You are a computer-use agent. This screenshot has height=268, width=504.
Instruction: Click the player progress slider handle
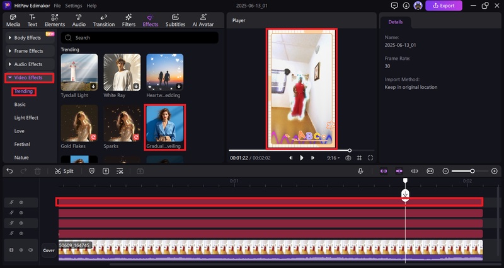350,150
